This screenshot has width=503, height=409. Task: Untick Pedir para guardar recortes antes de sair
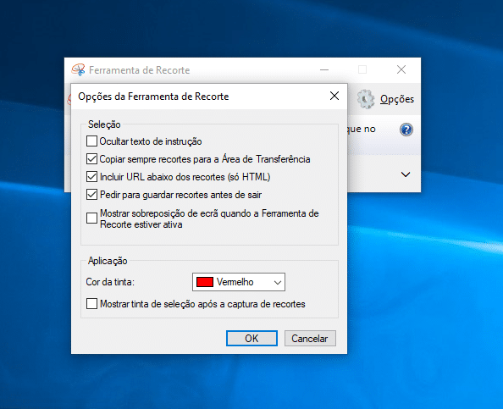(91, 194)
